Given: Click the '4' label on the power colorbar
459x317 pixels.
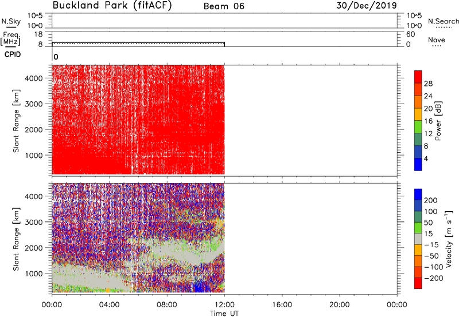Looking at the screenshot, I should [426, 159].
